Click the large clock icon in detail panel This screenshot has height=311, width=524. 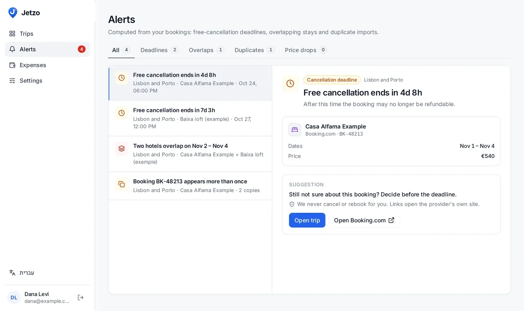click(290, 84)
